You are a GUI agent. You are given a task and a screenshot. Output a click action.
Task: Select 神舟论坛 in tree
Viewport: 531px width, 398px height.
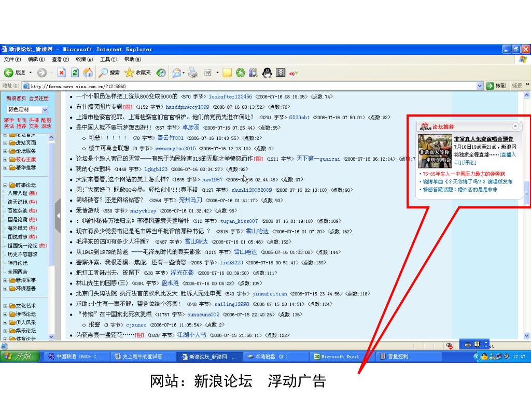[18, 263]
